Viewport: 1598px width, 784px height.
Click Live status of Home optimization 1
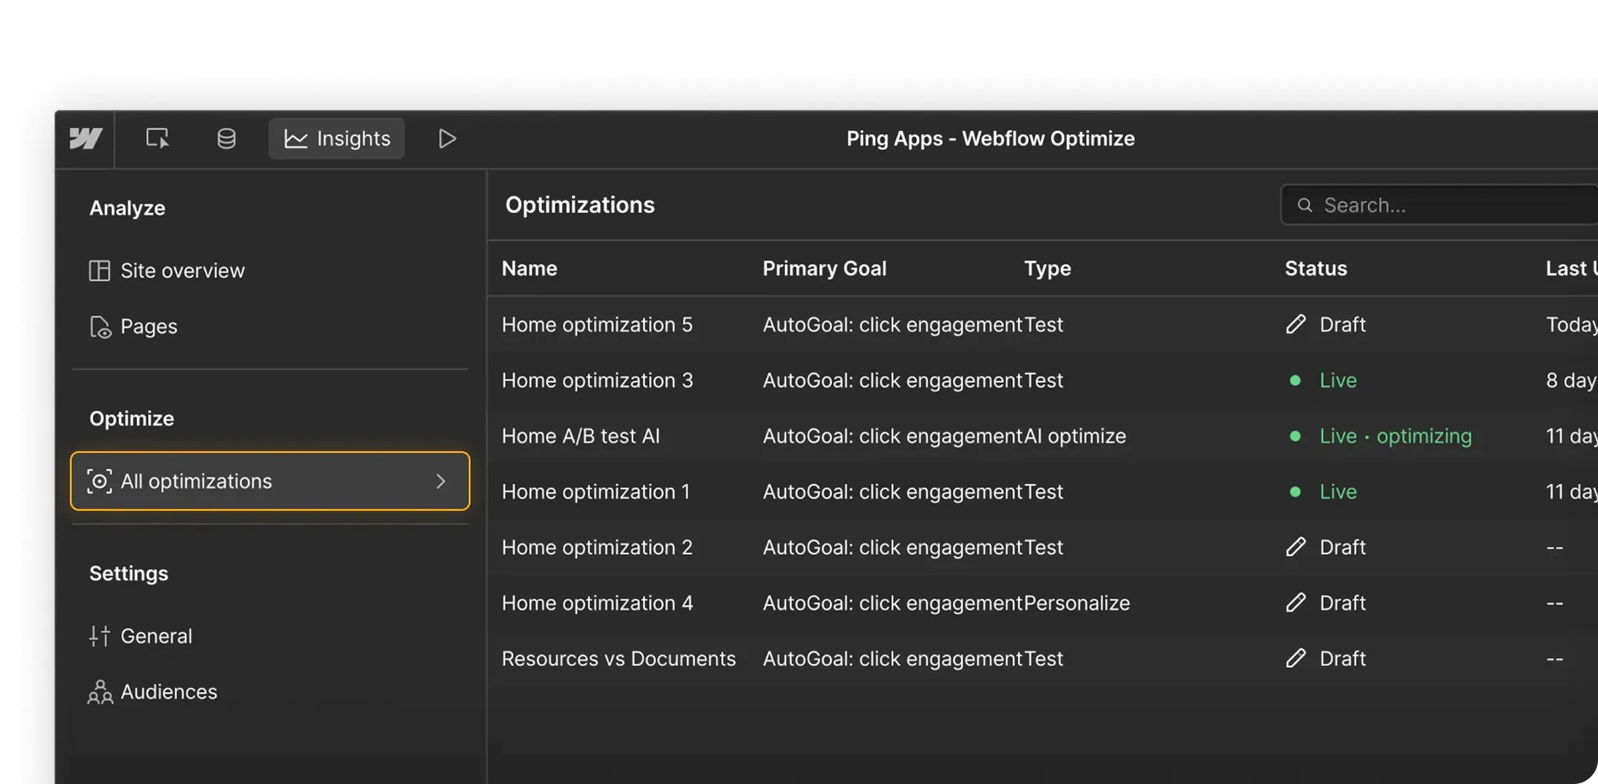click(x=1338, y=492)
